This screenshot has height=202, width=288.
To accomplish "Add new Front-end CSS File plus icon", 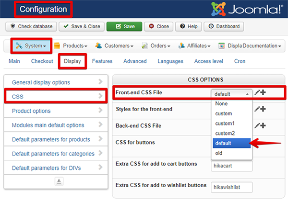I will [x=263, y=92].
